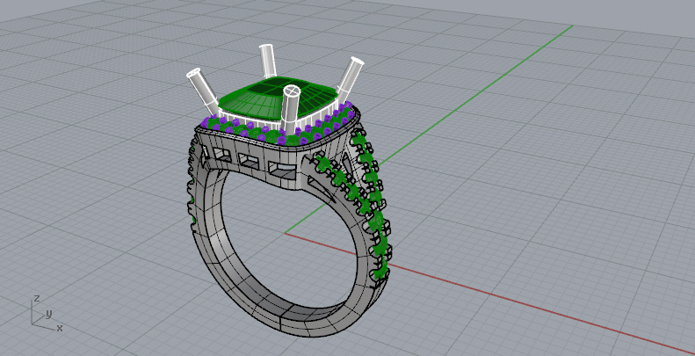
Task: Click the green Y-axis line on the grid
Action: 429,129
